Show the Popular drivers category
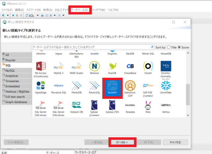Screen dimensions: 212x154 coord(17,60)
